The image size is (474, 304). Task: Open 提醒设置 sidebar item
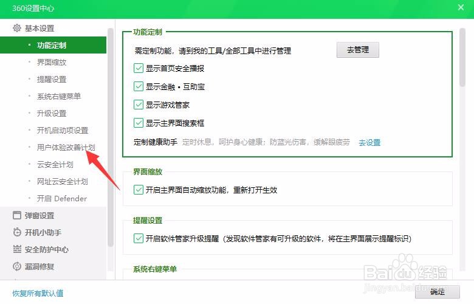coord(52,79)
